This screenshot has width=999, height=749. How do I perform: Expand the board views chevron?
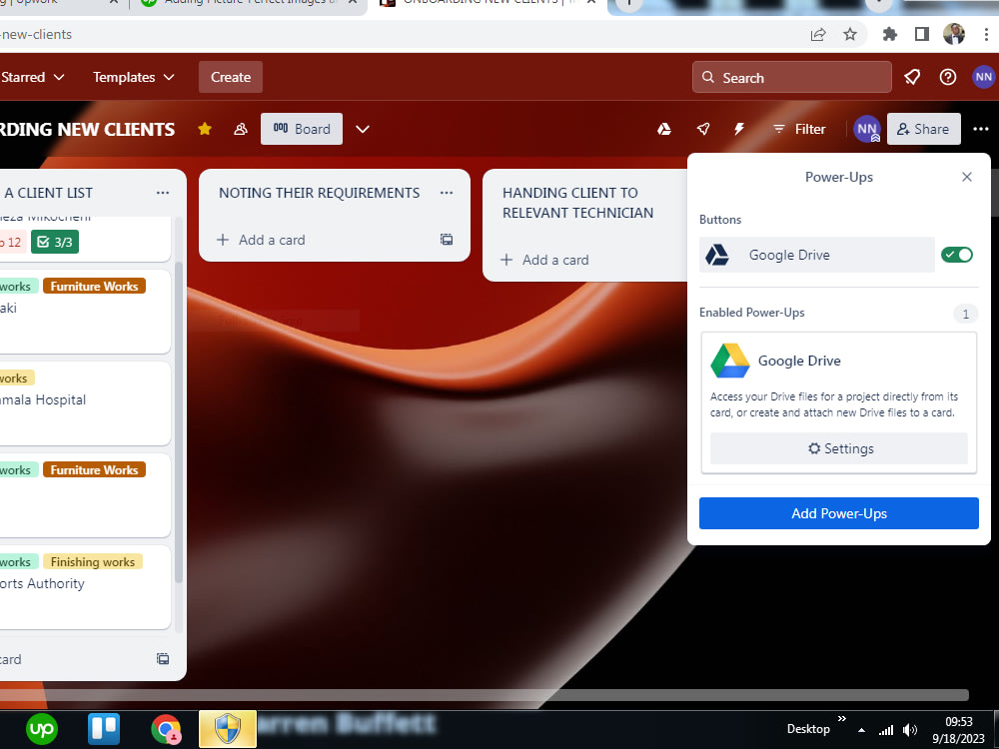tap(363, 129)
